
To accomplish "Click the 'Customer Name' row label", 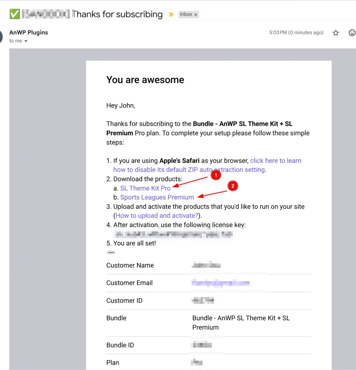I will coord(130,265).
